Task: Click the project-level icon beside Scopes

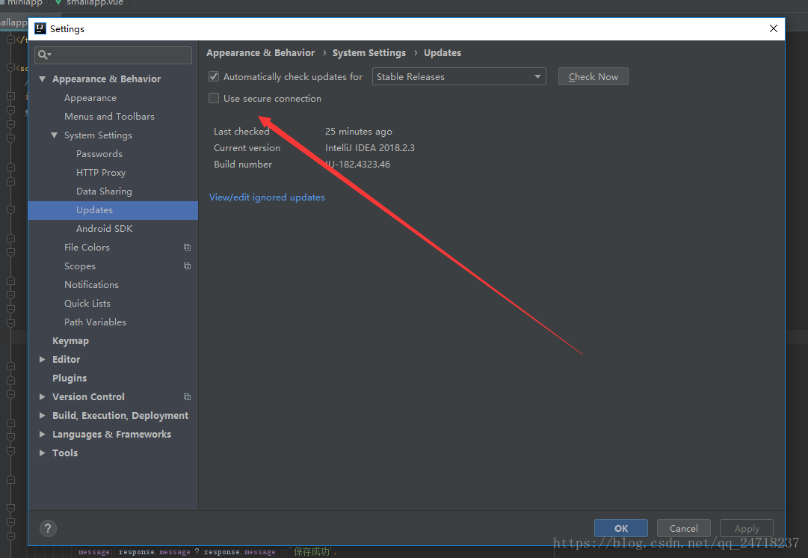Action: [x=187, y=266]
